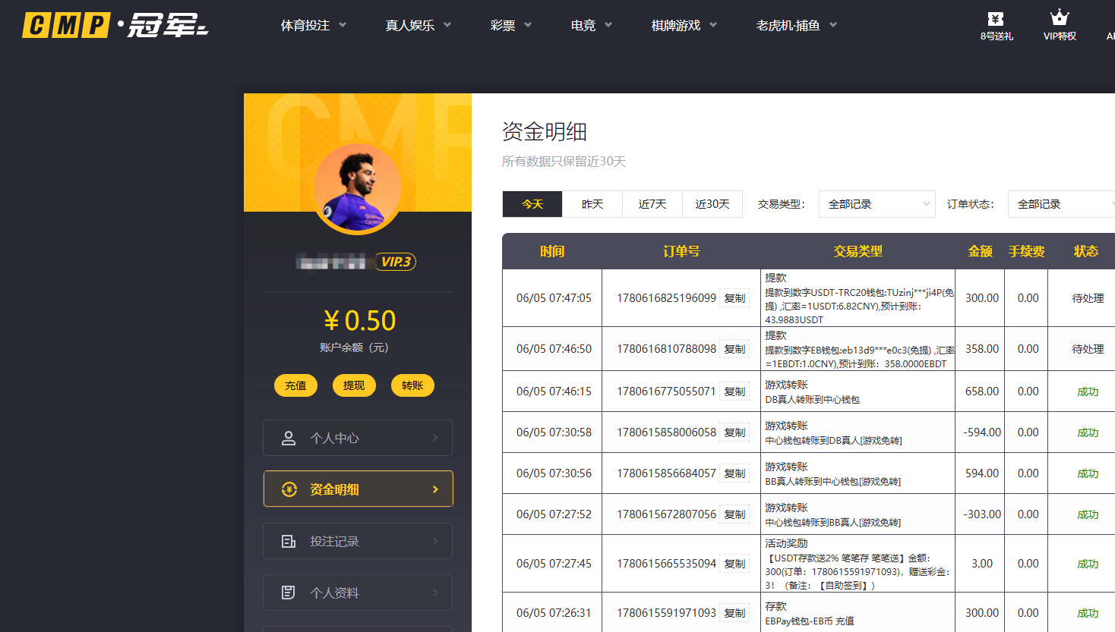Copy order number 1780616810788098
Image resolution: width=1115 pixels, height=632 pixels.
coord(734,349)
